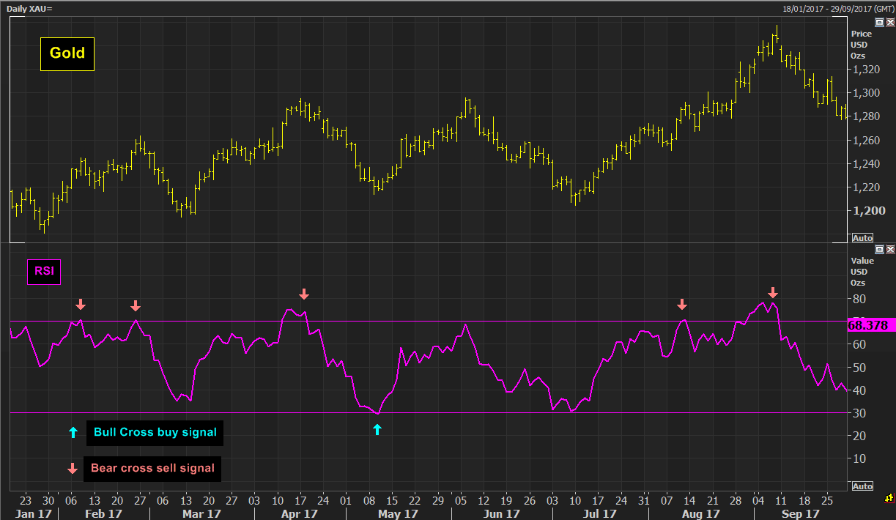
Task: Click the 68.378 RSI value marker
Action: 867,324
